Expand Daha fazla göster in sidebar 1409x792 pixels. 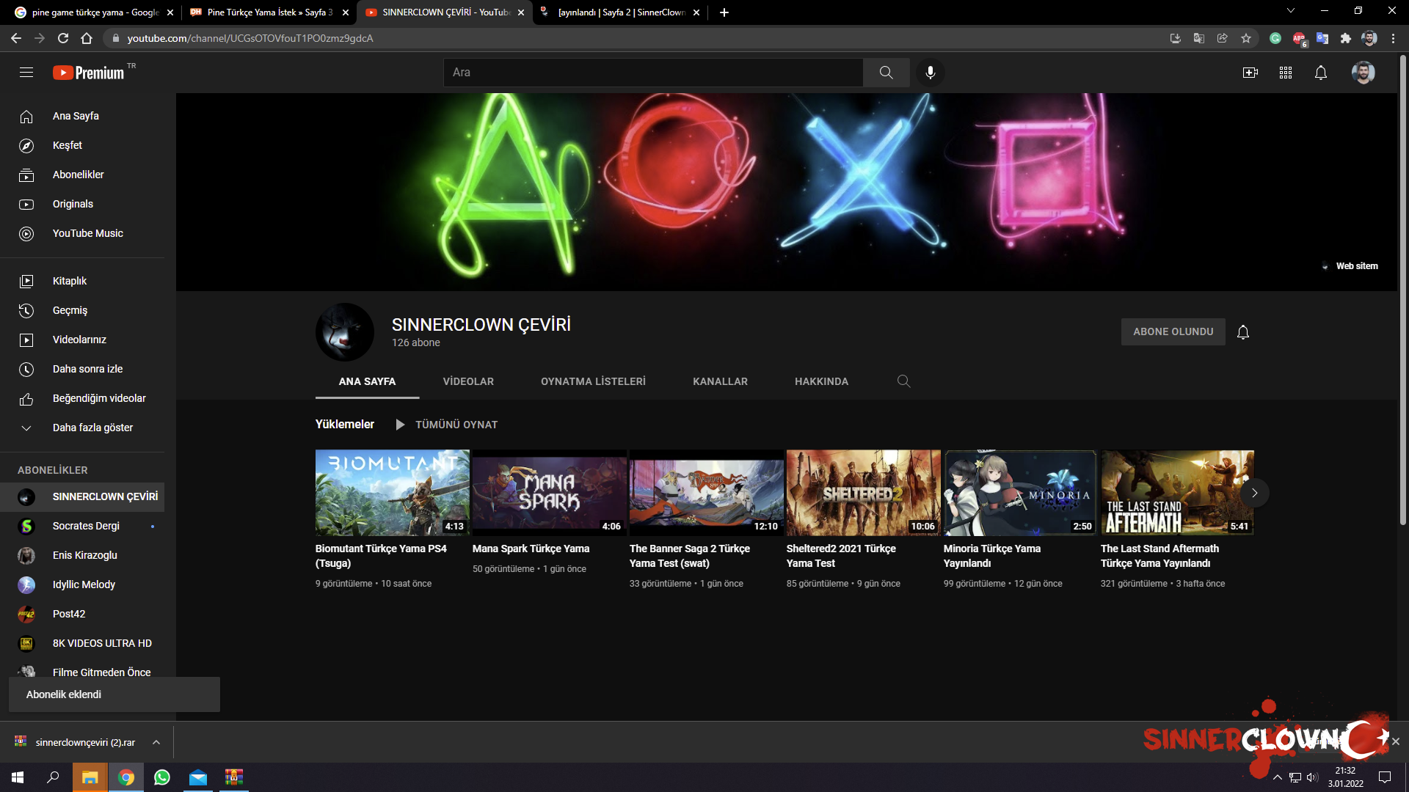tap(82, 428)
